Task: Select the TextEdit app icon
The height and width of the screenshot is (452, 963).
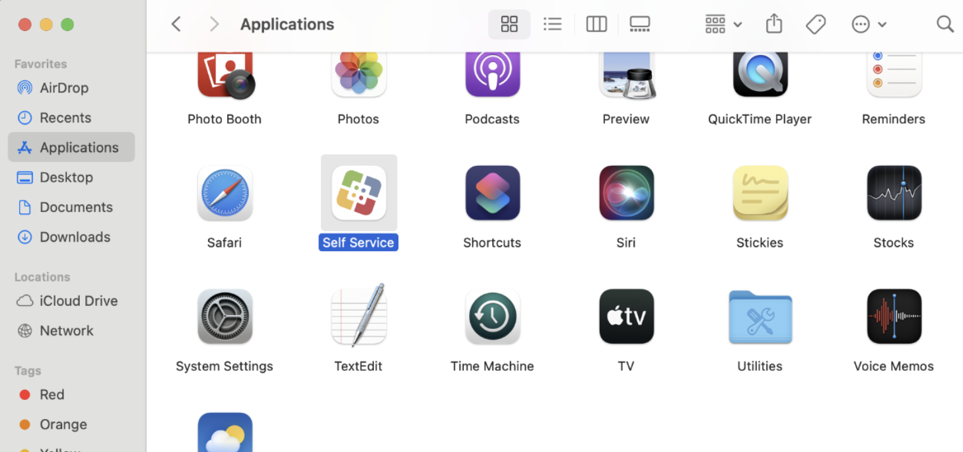Action: 359,315
